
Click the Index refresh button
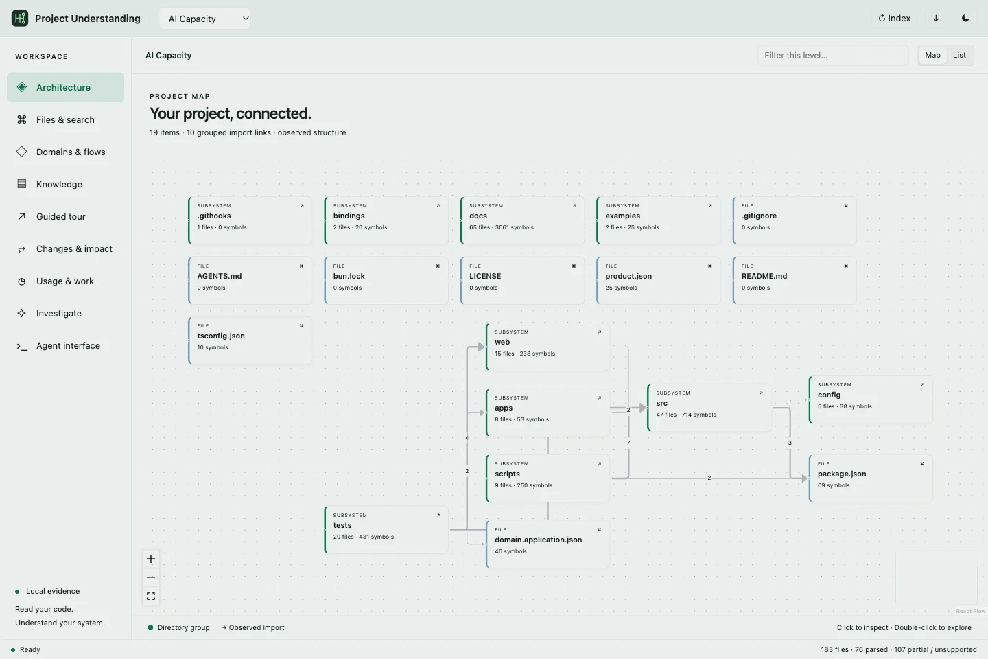click(x=895, y=19)
